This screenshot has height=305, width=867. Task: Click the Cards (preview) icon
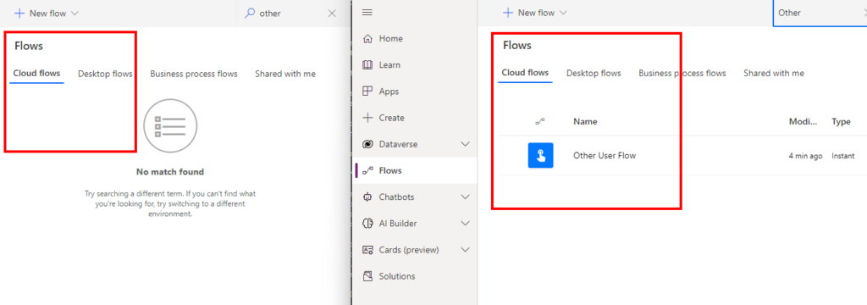point(367,250)
